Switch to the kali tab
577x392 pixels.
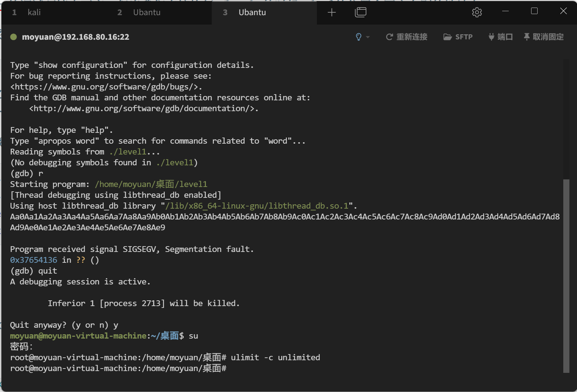(x=34, y=13)
